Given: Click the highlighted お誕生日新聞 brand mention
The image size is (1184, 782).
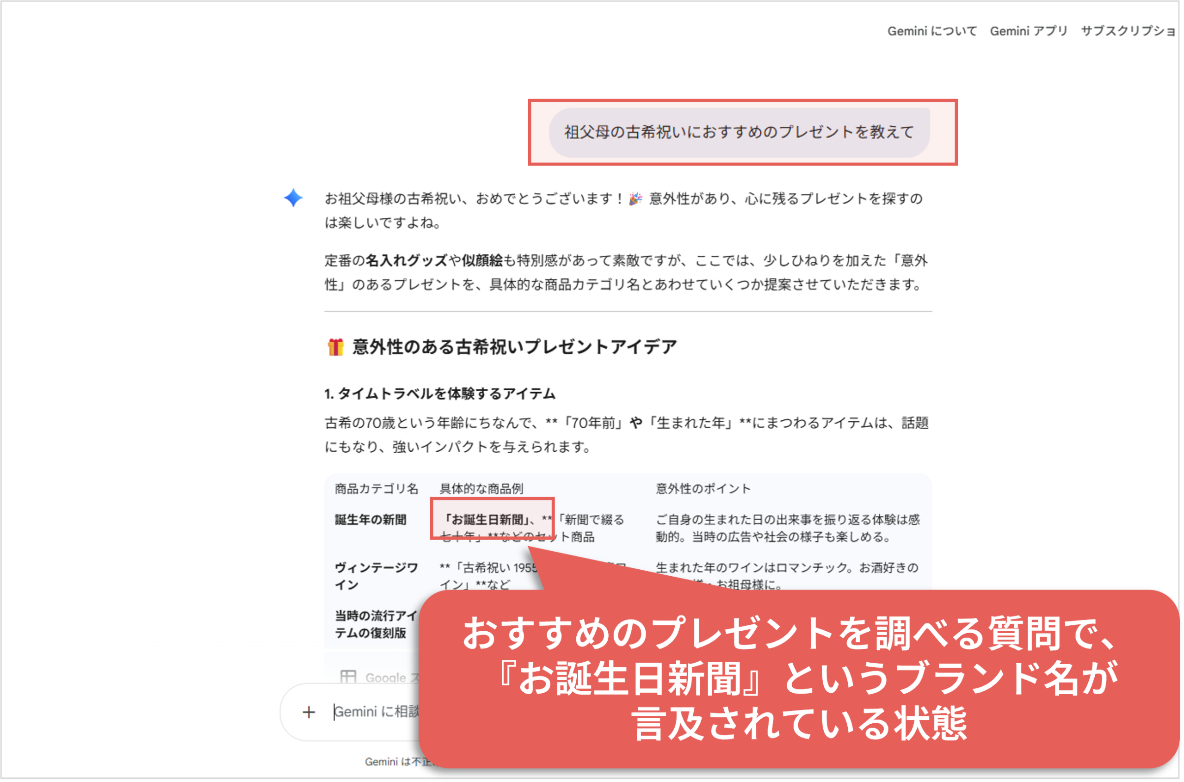Looking at the screenshot, I should [491, 521].
